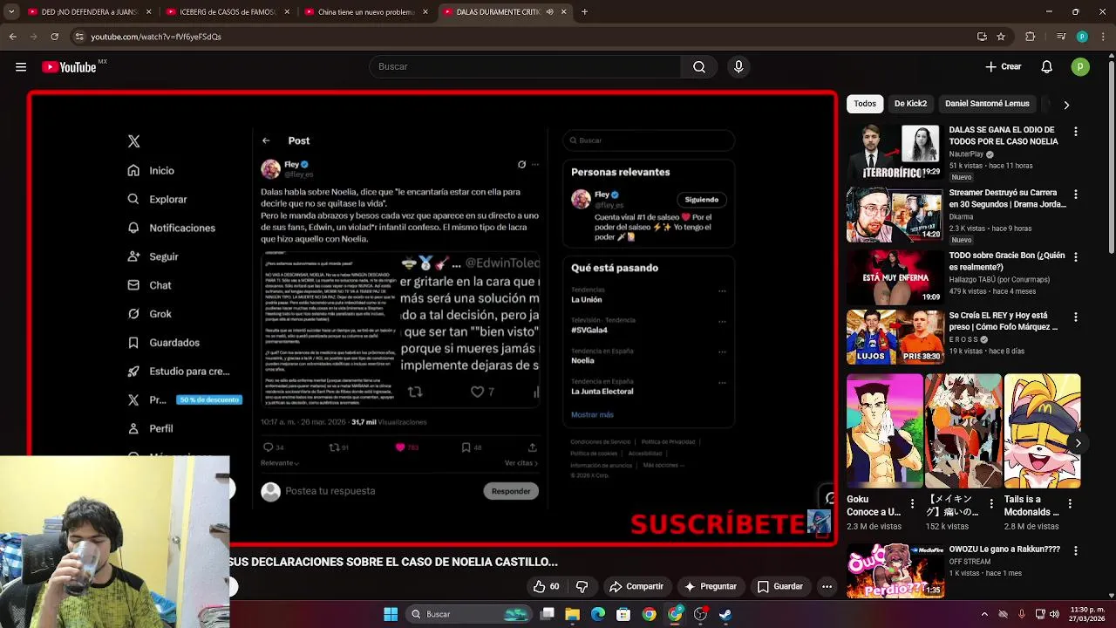Image resolution: width=1116 pixels, height=628 pixels.
Task: Open options for Goku Conoce a U... short
Action: pos(912,504)
